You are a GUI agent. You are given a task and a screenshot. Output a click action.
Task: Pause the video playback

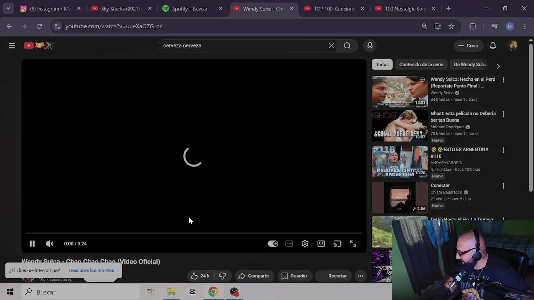tap(32, 244)
